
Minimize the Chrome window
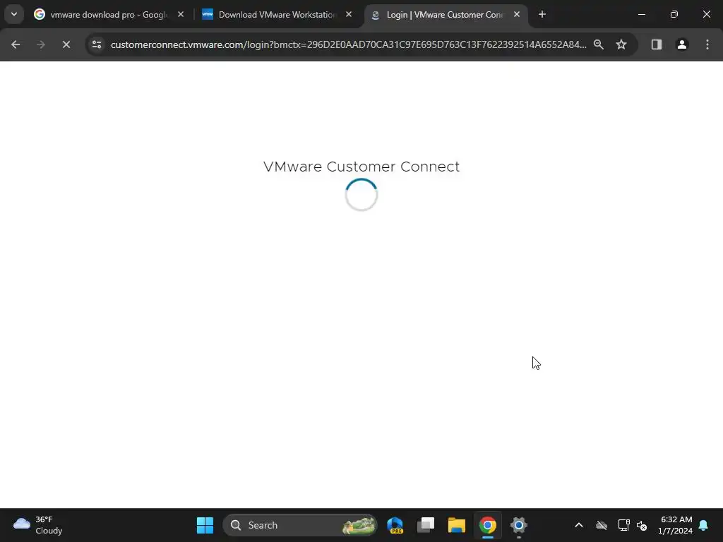(x=641, y=14)
